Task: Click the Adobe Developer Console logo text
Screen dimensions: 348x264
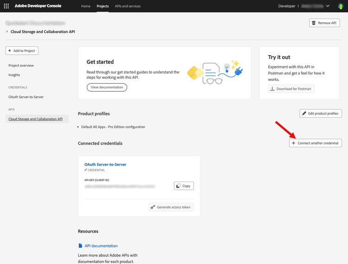Action: tap(41, 6)
